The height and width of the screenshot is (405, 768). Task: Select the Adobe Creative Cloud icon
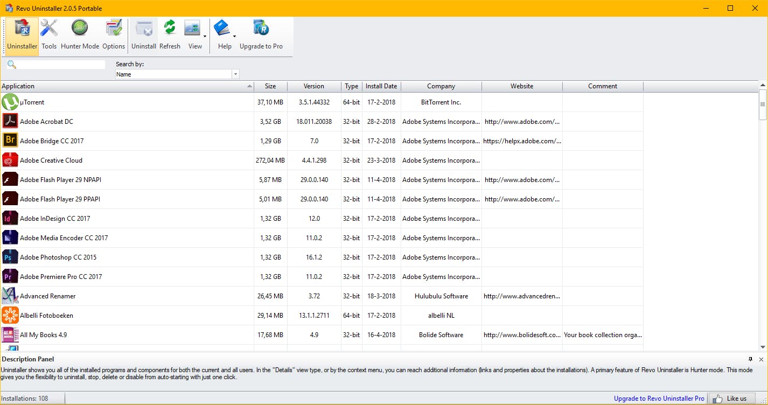coord(10,160)
